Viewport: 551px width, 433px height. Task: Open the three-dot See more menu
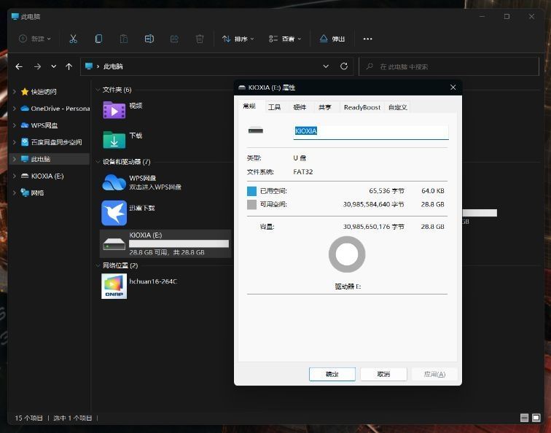tap(367, 39)
